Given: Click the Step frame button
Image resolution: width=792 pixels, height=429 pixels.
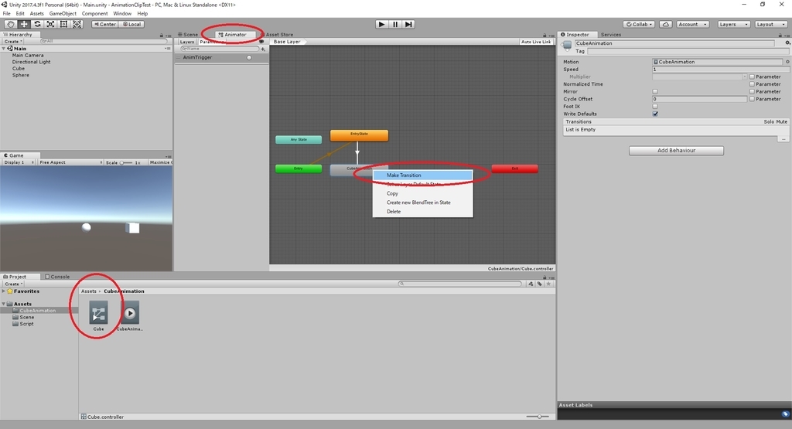Looking at the screenshot, I should pyautogui.click(x=408, y=24).
